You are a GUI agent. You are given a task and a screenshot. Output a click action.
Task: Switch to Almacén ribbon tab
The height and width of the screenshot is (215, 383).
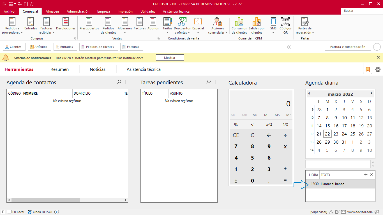(x=52, y=11)
